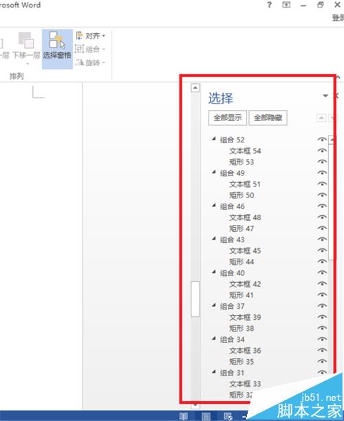Open the Ribbon Display Options icon
The height and width of the screenshot is (421, 344).
pyautogui.click(x=286, y=5)
